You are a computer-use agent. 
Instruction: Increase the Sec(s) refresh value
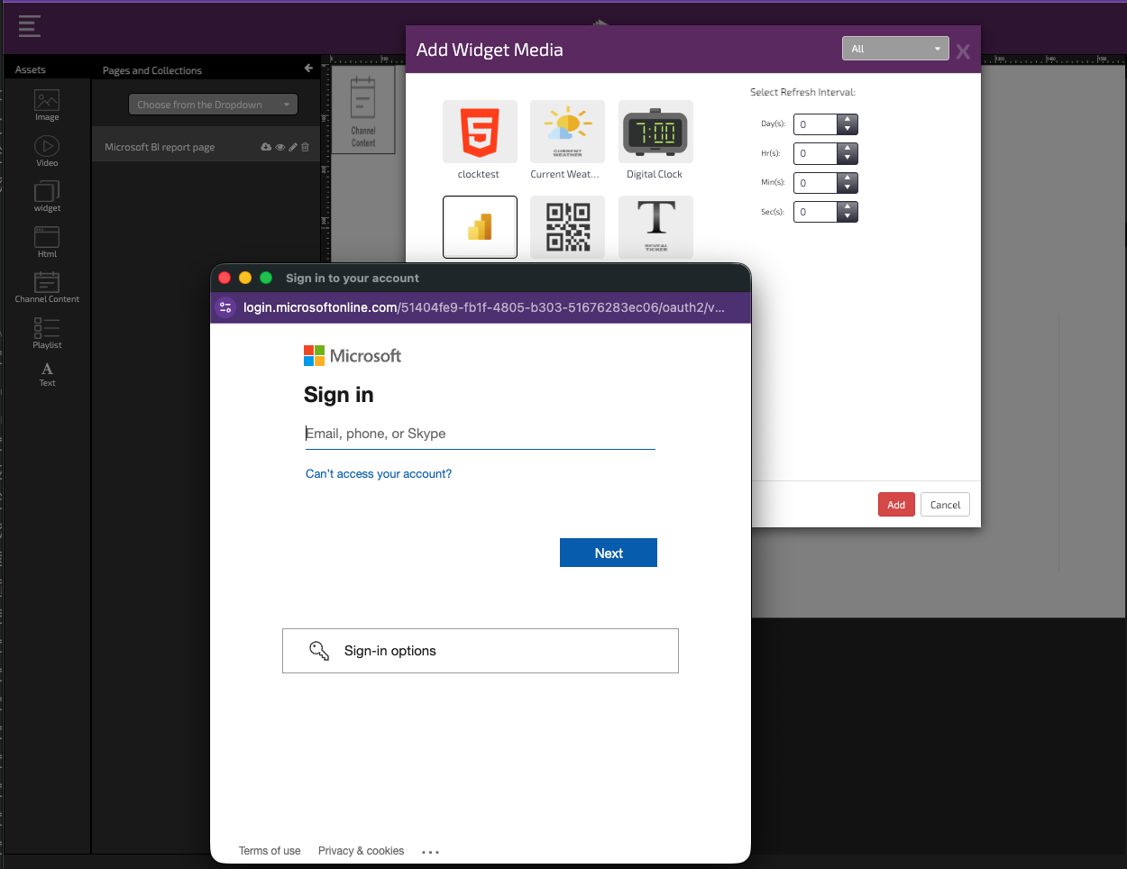848,206
